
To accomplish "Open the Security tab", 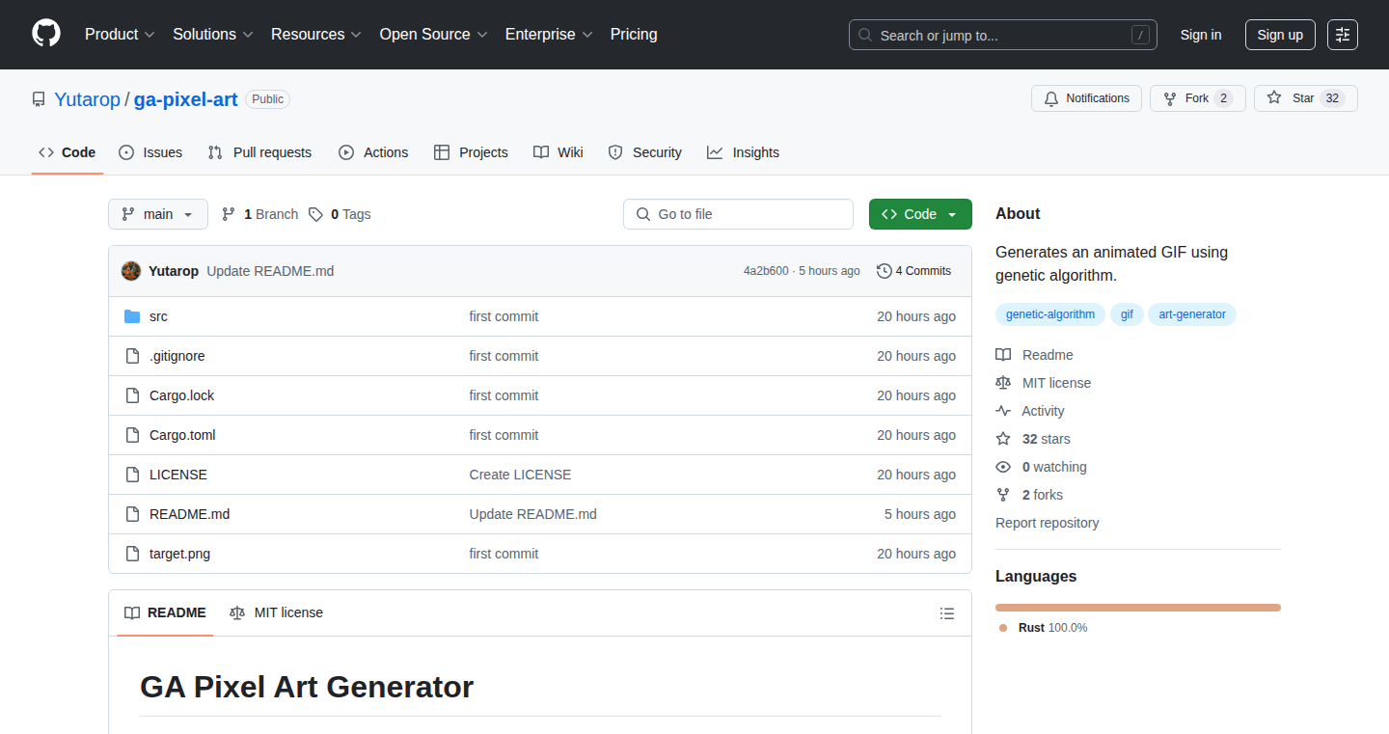I will tap(645, 152).
